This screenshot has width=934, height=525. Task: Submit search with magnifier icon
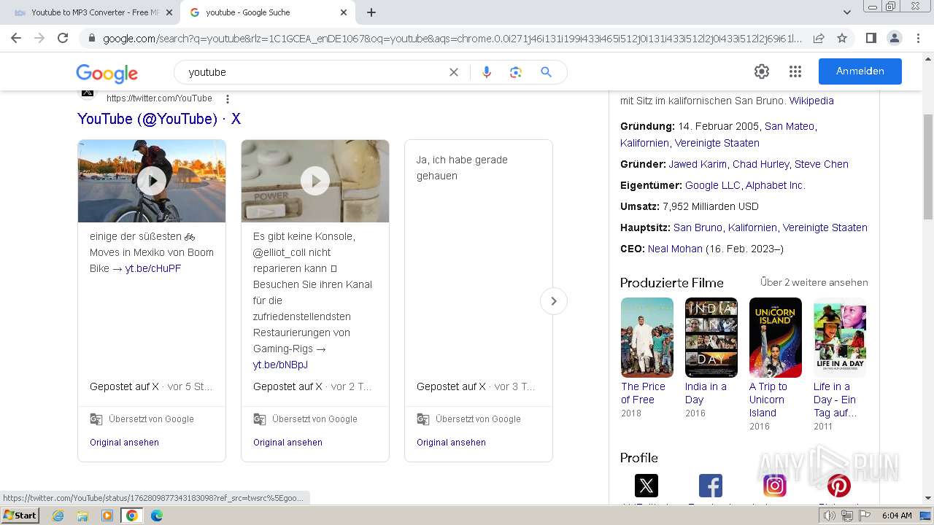546,72
